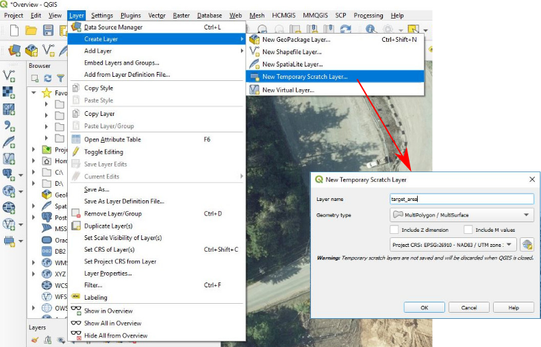The width and height of the screenshot is (541, 347).
Task: Open the Processing menu
Action: 368,16
